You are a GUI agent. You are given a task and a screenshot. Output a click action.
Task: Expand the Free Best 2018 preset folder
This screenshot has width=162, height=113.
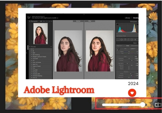click(32, 74)
